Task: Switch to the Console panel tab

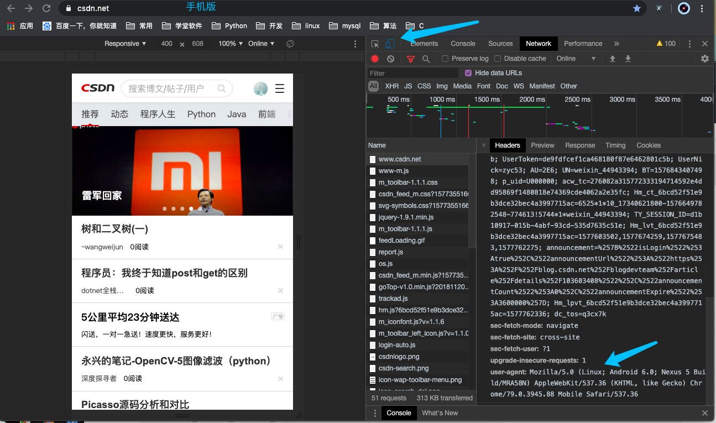Action: [x=463, y=43]
